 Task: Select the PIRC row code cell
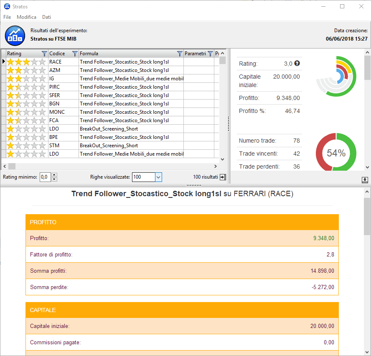tap(64, 87)
